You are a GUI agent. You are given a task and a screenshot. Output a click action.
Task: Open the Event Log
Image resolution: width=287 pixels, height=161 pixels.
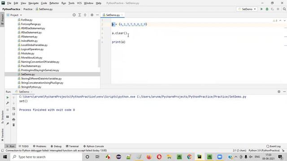pyautogui.click(x=274, y=146)
